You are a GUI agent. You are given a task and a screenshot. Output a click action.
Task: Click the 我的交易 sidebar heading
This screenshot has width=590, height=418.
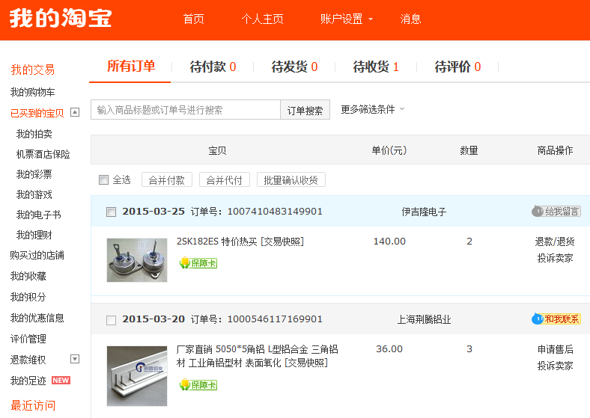point(33,70)
